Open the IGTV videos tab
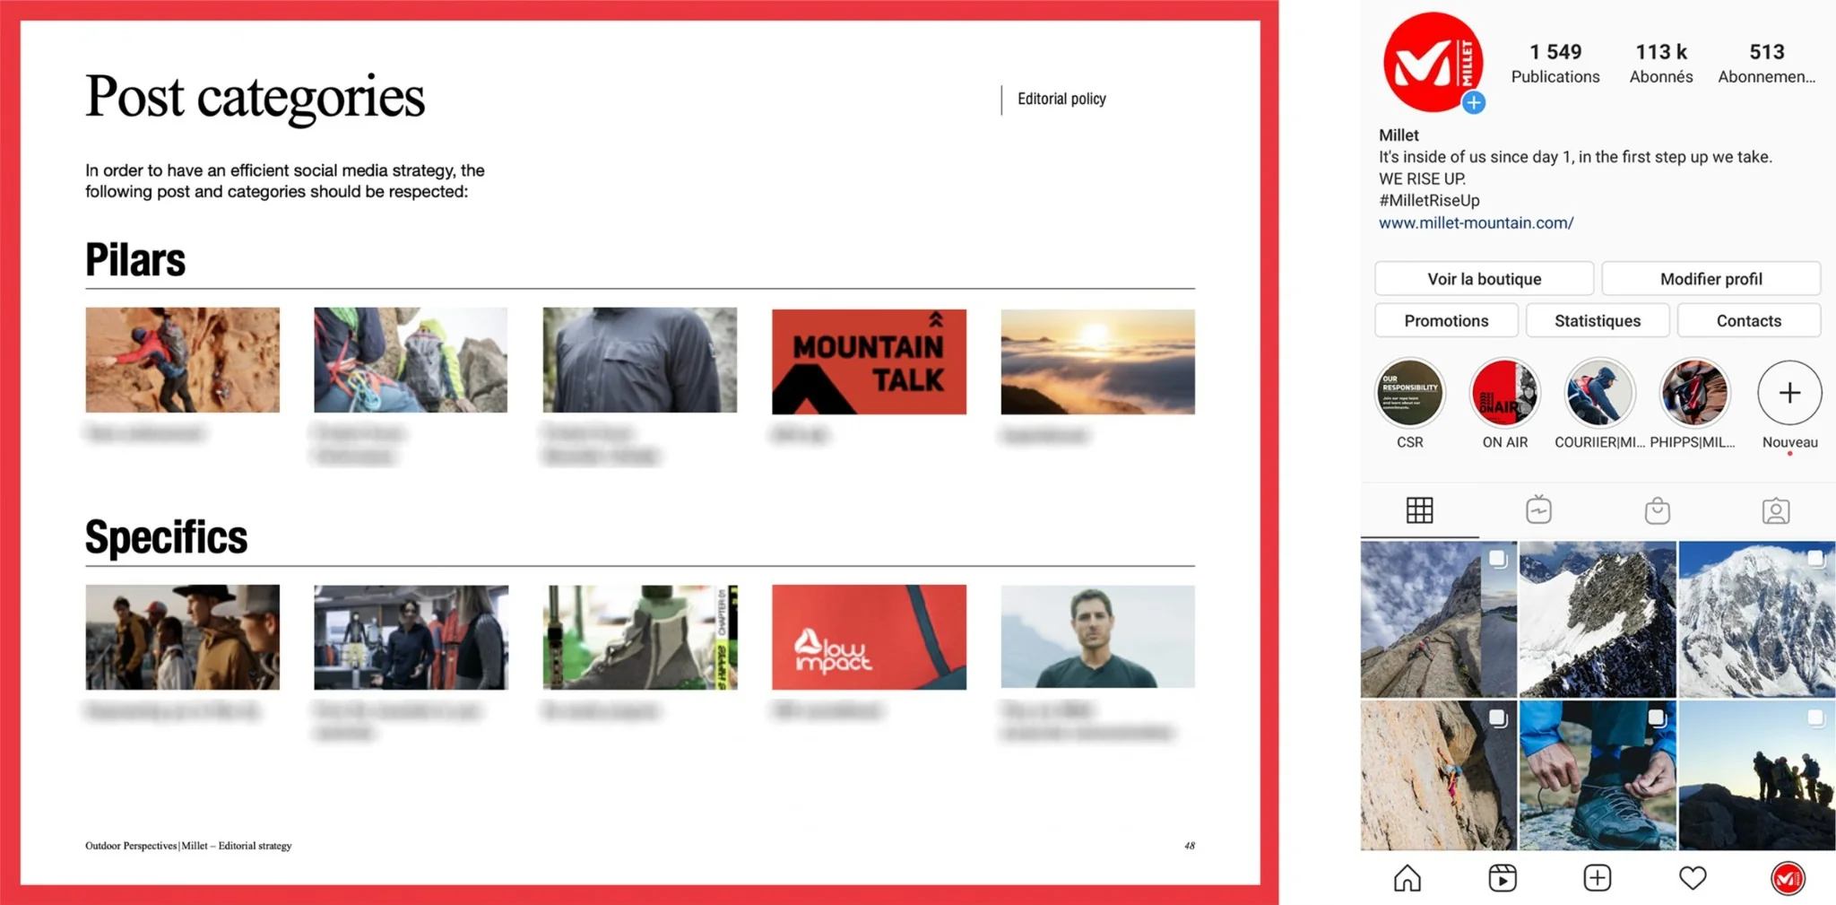1836x905 pixels. point(1538,509)
